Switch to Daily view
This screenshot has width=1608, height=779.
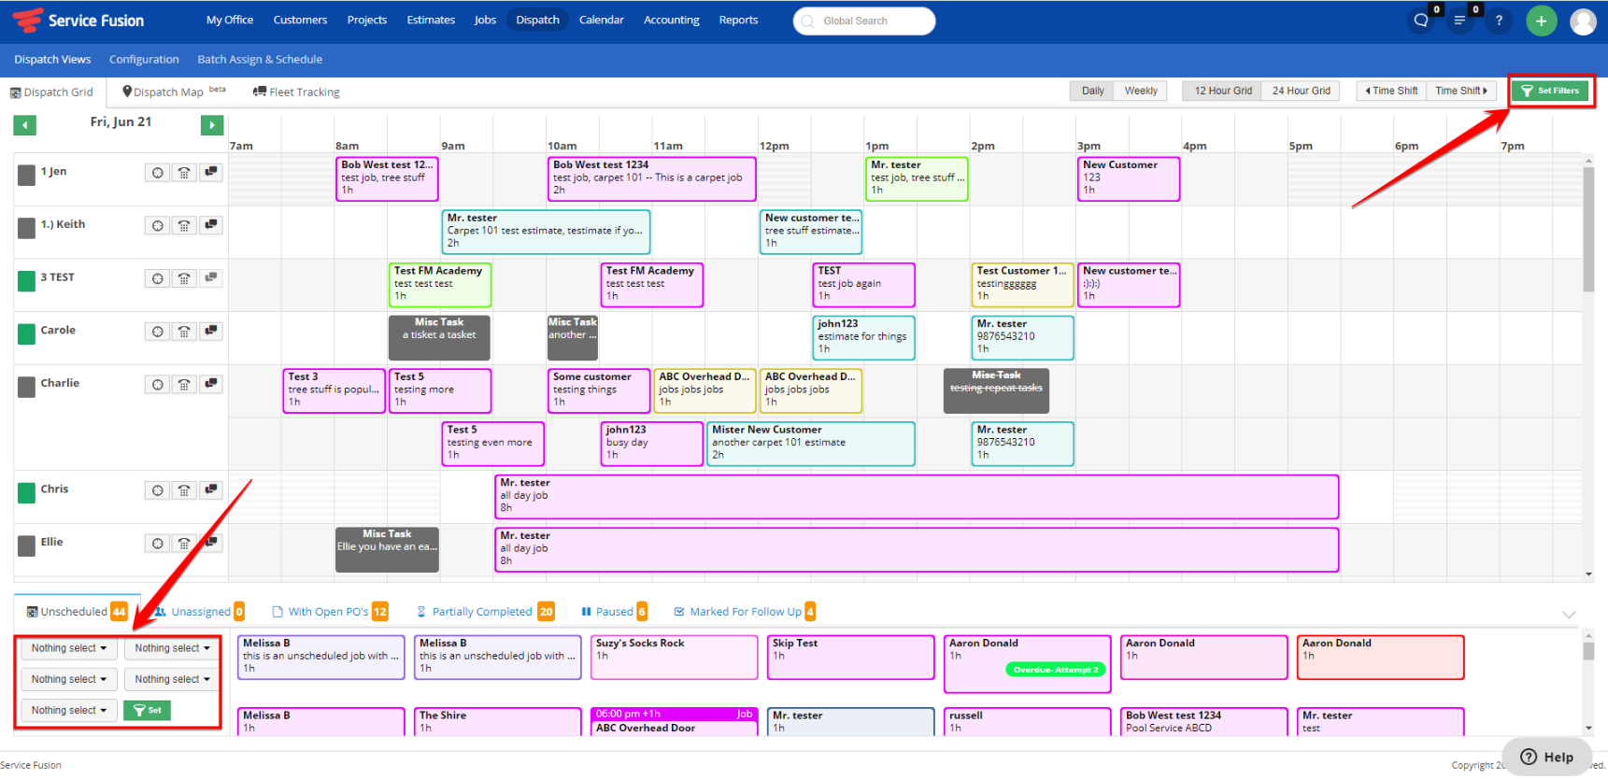[x=1092, y=91]
